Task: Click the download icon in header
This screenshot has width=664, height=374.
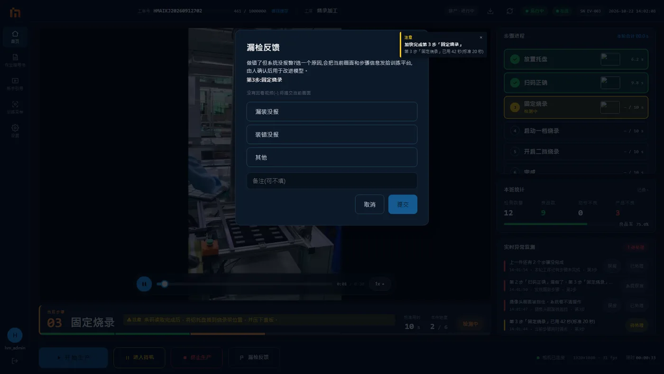Action: 490,11
